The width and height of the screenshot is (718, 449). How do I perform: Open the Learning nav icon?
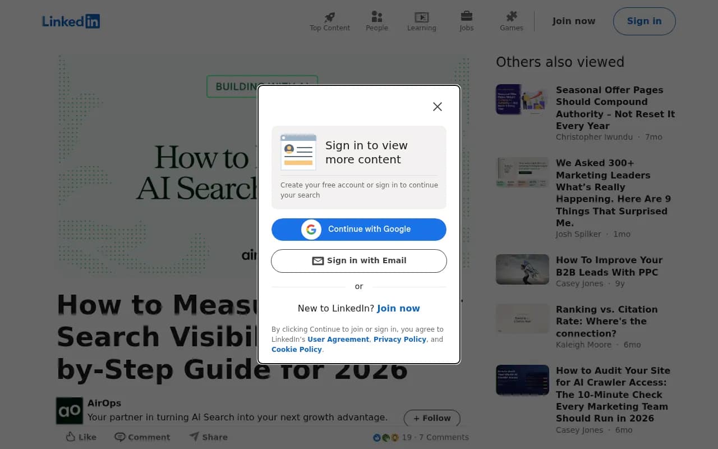422,17
